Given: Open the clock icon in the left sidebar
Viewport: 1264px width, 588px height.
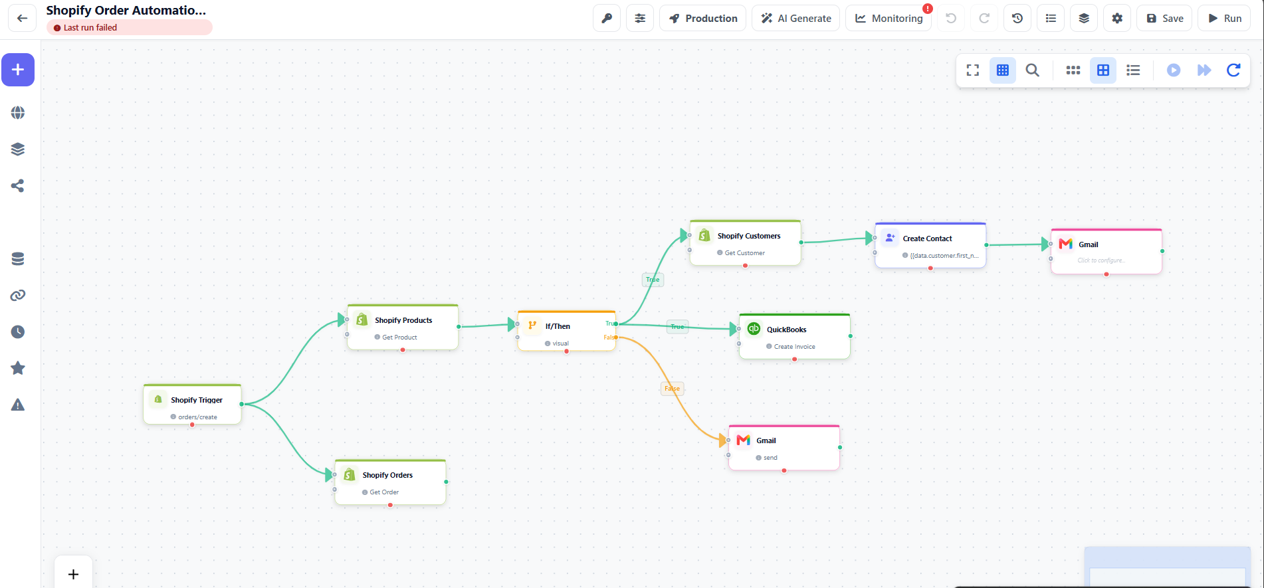Looking at the screenshot, I should click(x=18, y=332).
